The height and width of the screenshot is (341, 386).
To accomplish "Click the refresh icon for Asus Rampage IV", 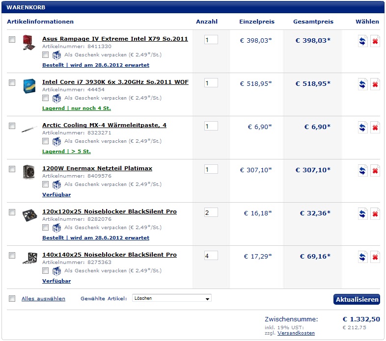I will click(x=362, y=41).
